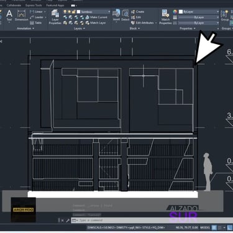This screenshot has width=233, height=233.
Task: Click the Make Current layer button
Action: coord(96,17)
